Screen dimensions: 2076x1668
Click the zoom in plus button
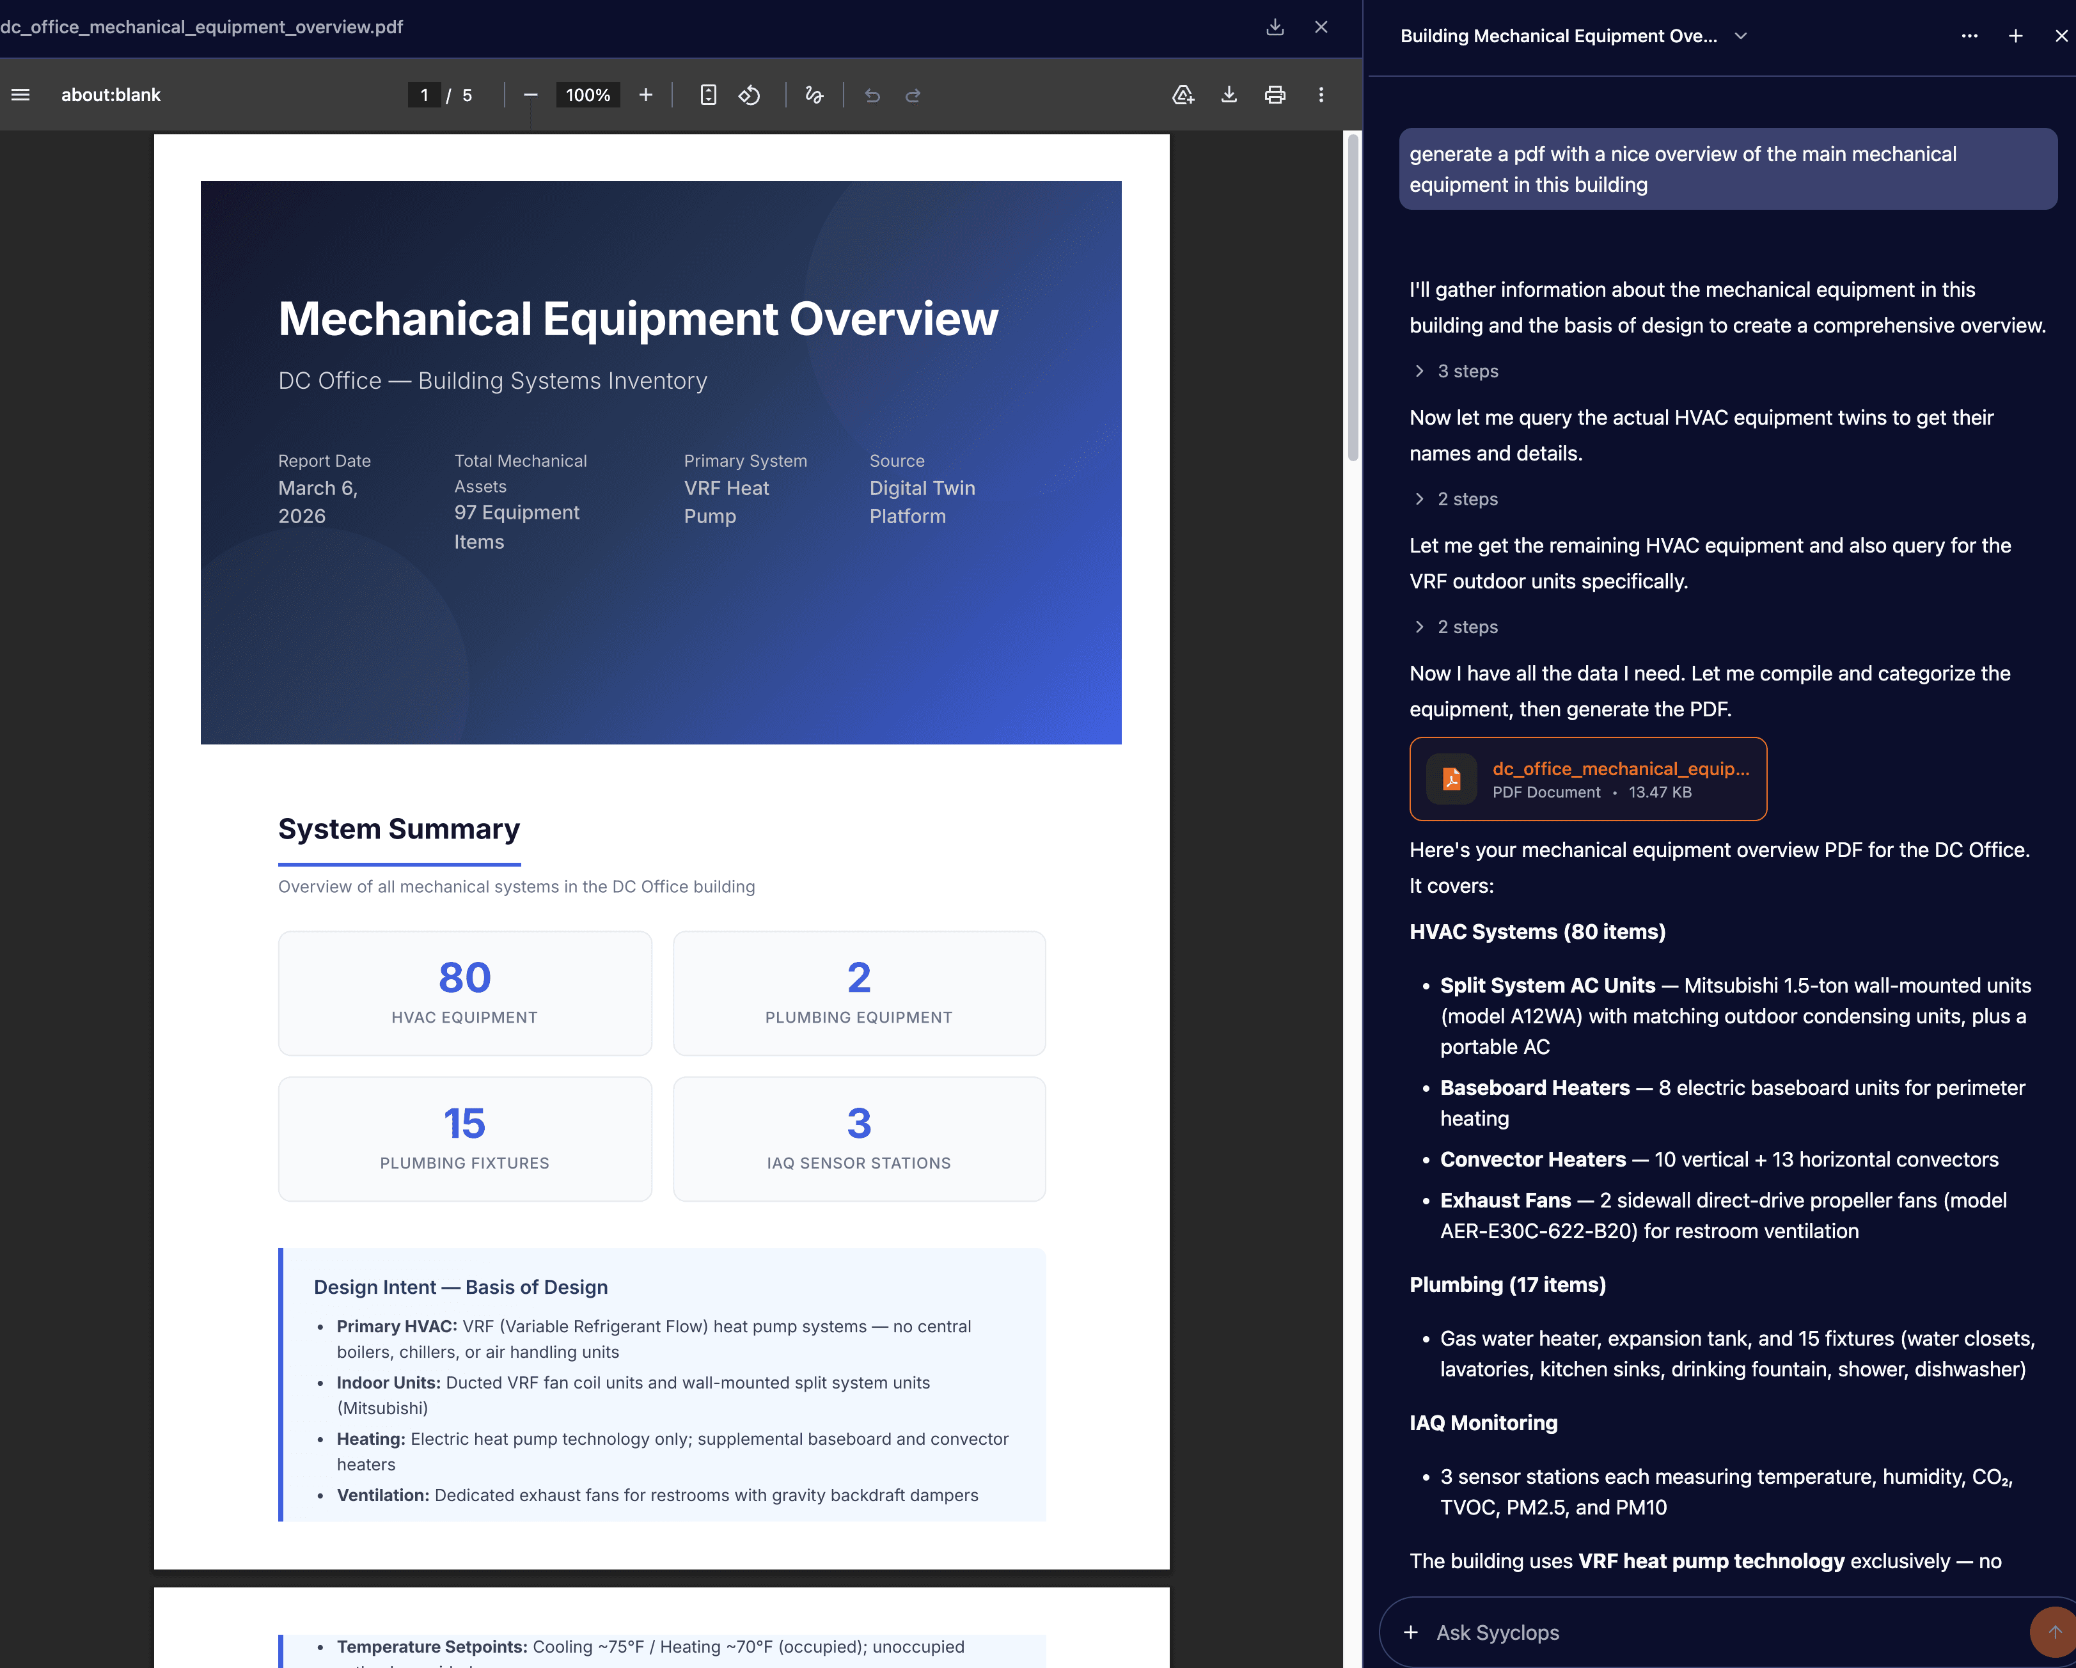pos(646,95)
